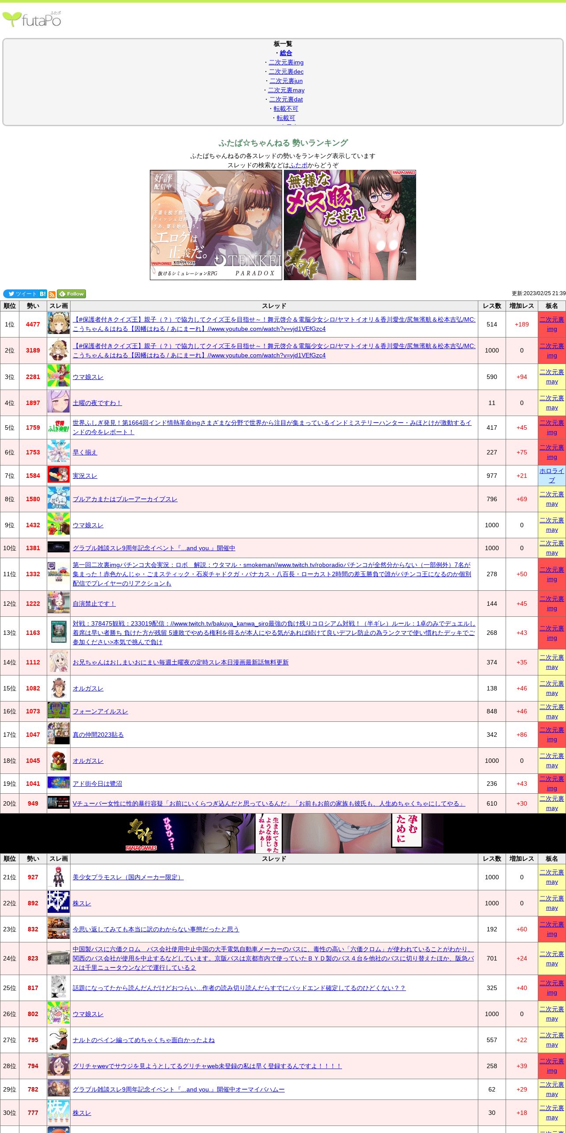Image resolution: width=566 pixels, height=1133 pixels.
Task: Open the 実況スレ thread link
Action: (x=85, y=476)
